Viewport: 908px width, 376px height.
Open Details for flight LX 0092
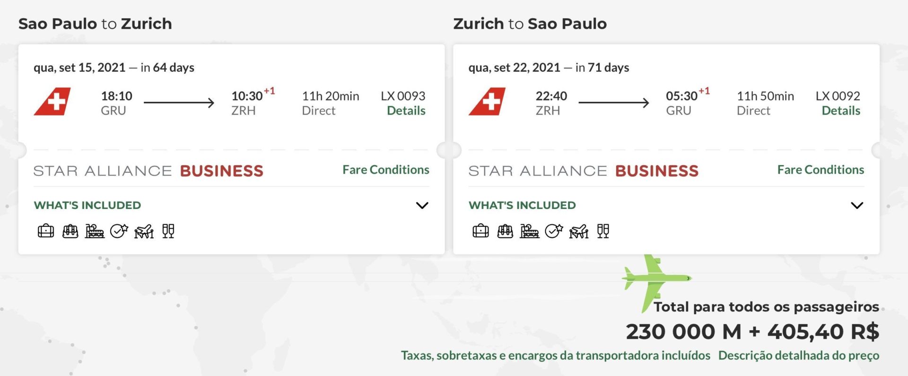841,110
